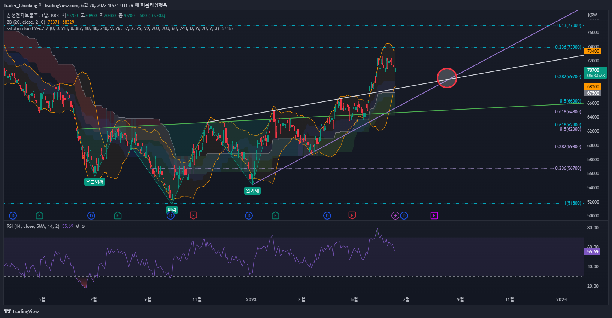Screen dimensions: 612x318
Task: Click the 0.236(73900) Fibonacci level label
Action: 568,47
